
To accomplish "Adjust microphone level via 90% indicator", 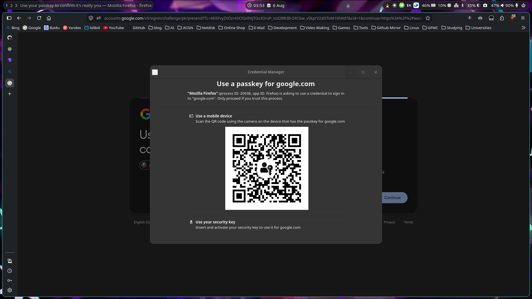I will pyautogui.click(x=512, y=5).
